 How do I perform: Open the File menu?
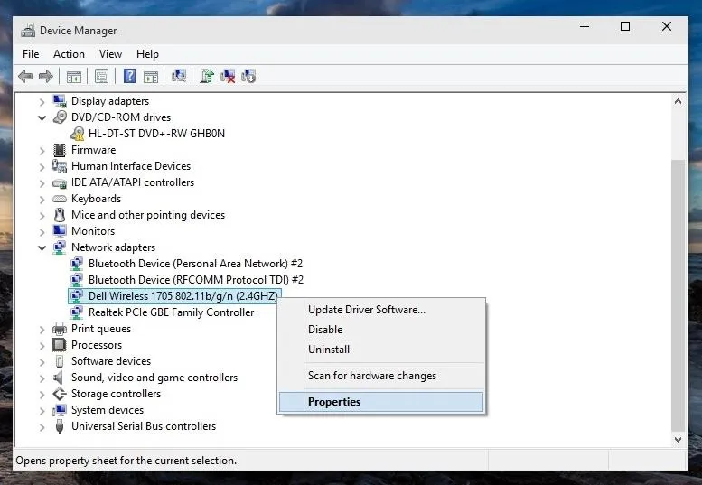click(x=31, y=54)
